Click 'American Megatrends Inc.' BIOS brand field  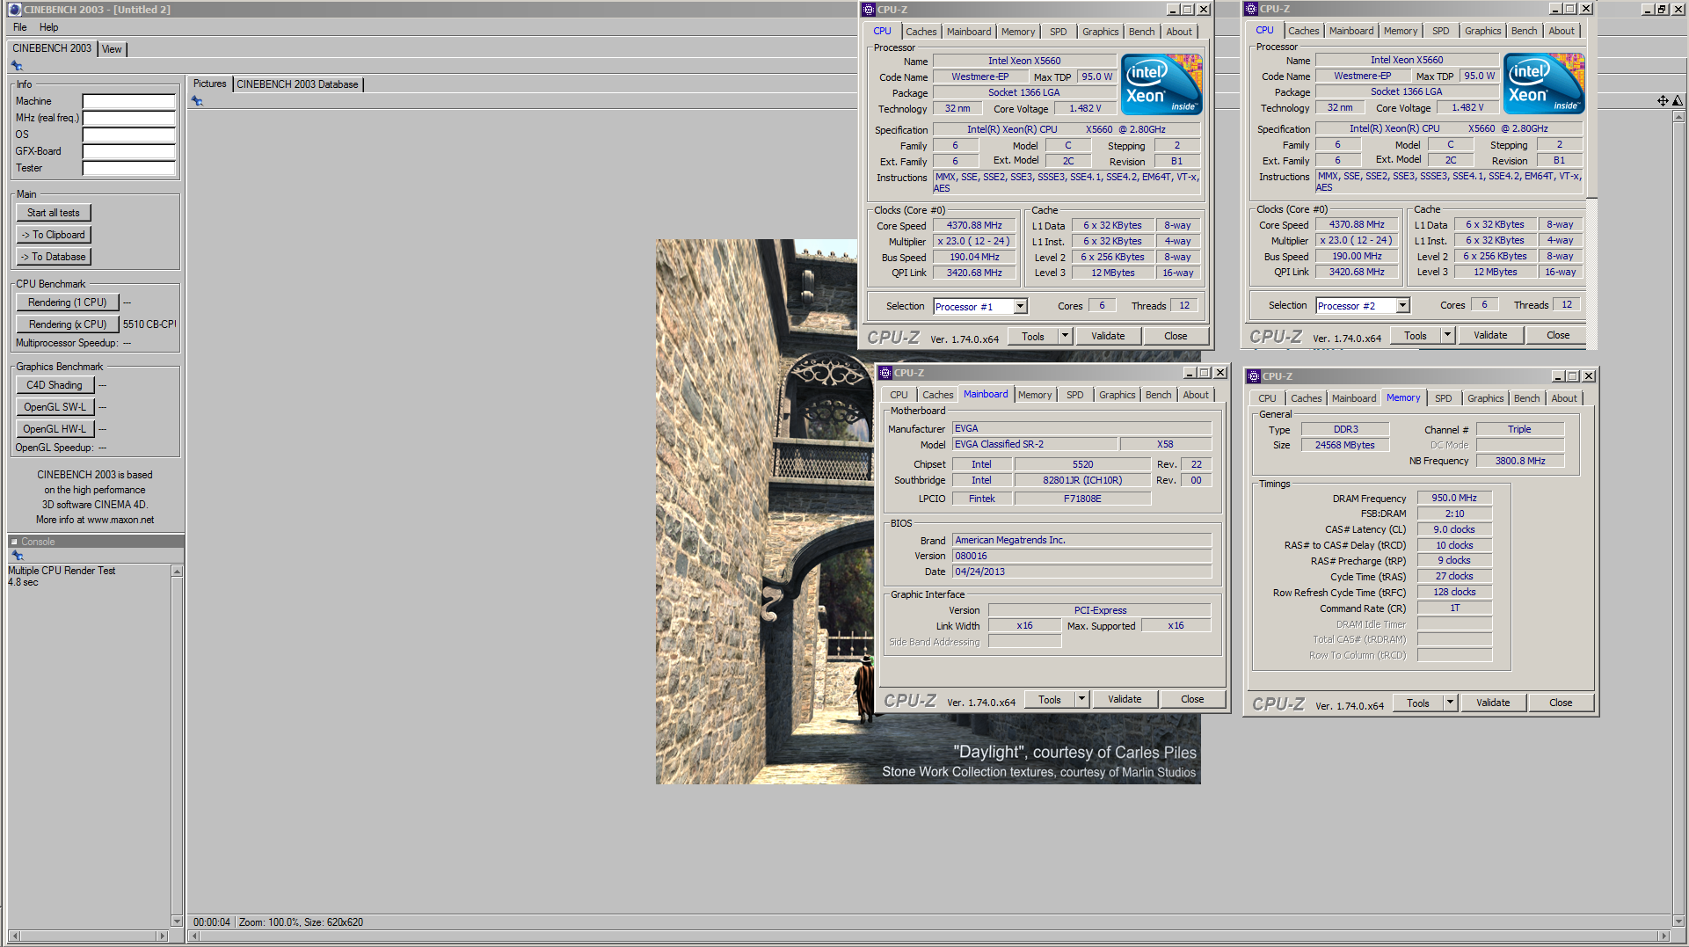coord(1081,540)
